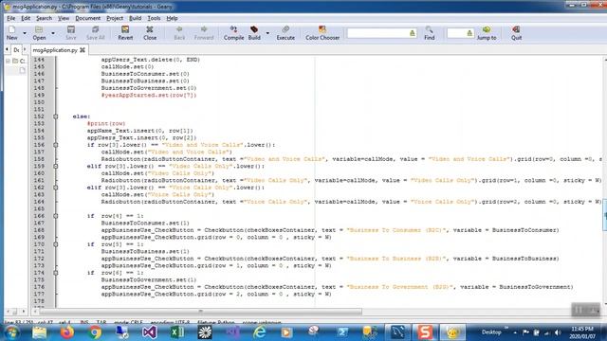
Task: Open the View menu
Action: pyautogui.click(x=64, y=18)
